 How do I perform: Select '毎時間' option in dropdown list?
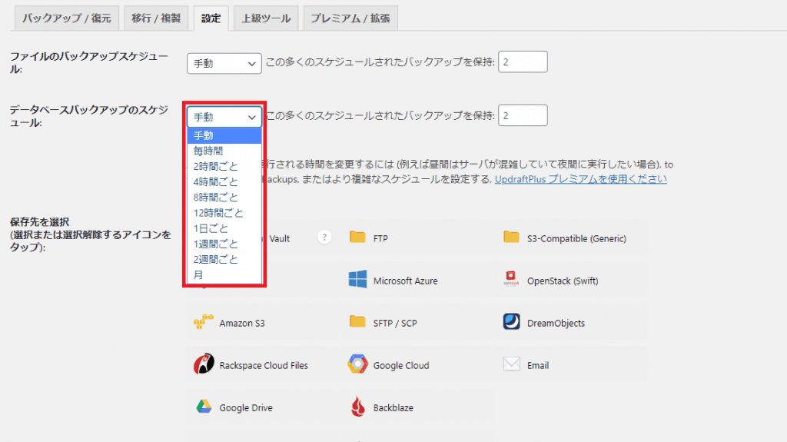click(208, 151)
